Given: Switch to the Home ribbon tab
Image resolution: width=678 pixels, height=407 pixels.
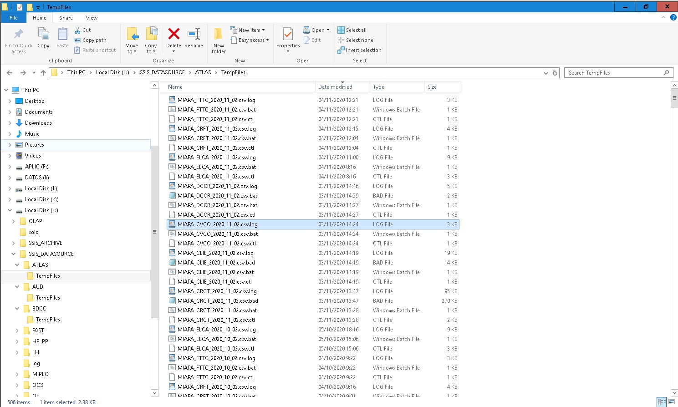Looking at the screenshot, I should (40, 18).
